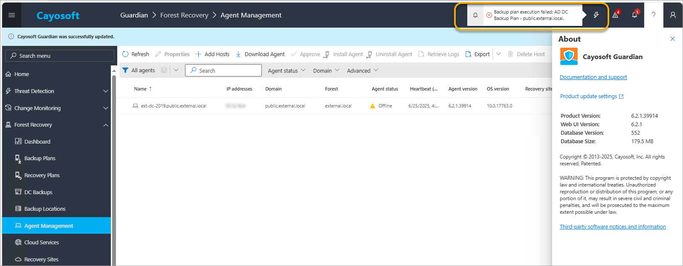This screenshot has height=266, width=683.
Task: Click the sidebar vertical scrollbar
Action: pyautogui.click(x=114, y=170)
